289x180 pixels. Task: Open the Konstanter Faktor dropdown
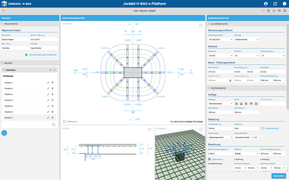click(x=244, y=137)
